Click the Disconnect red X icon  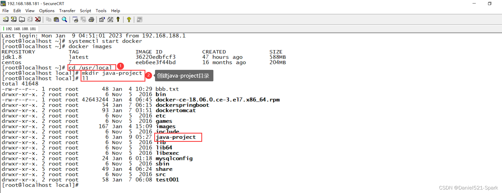38,19
